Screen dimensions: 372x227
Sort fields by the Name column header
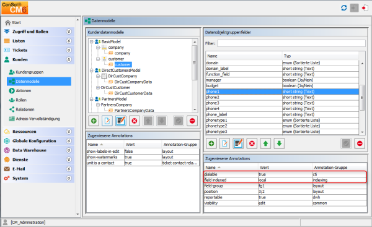pos(244,56)
